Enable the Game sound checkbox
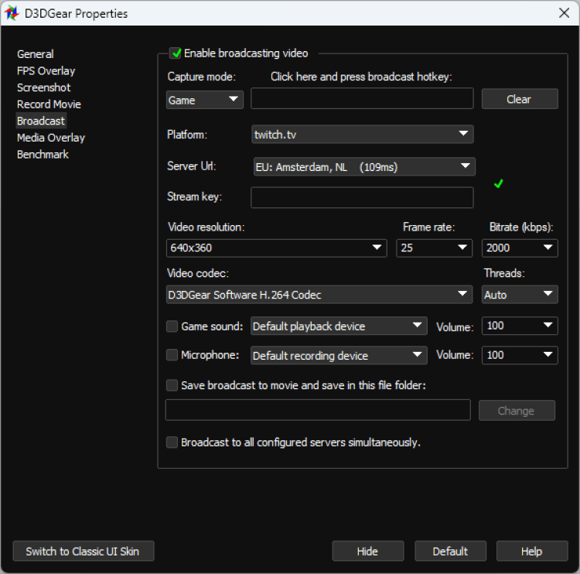Image resolution: width=580 pixels, height=574 pixels. pos(172,326)
